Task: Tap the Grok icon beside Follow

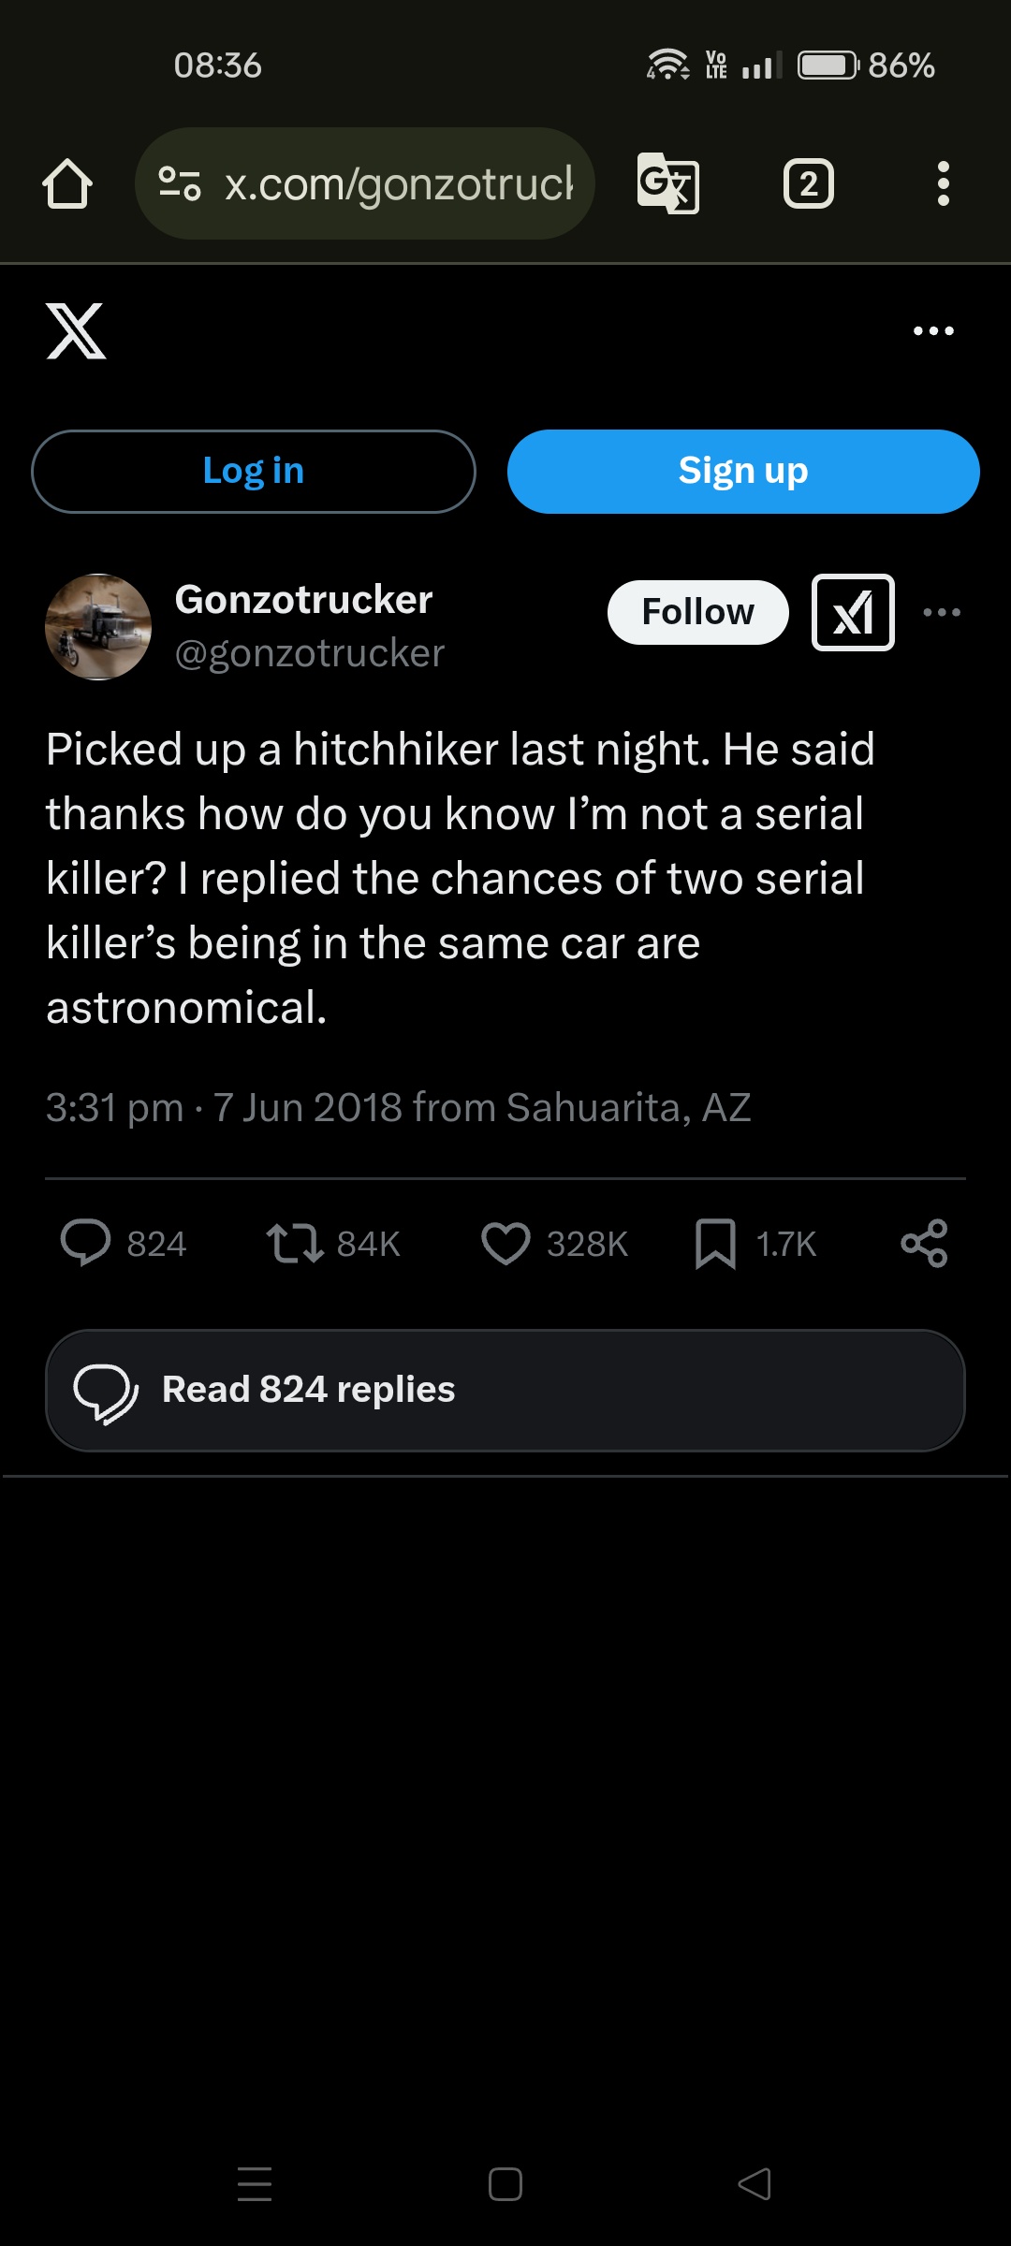Action: click(853, 612)
